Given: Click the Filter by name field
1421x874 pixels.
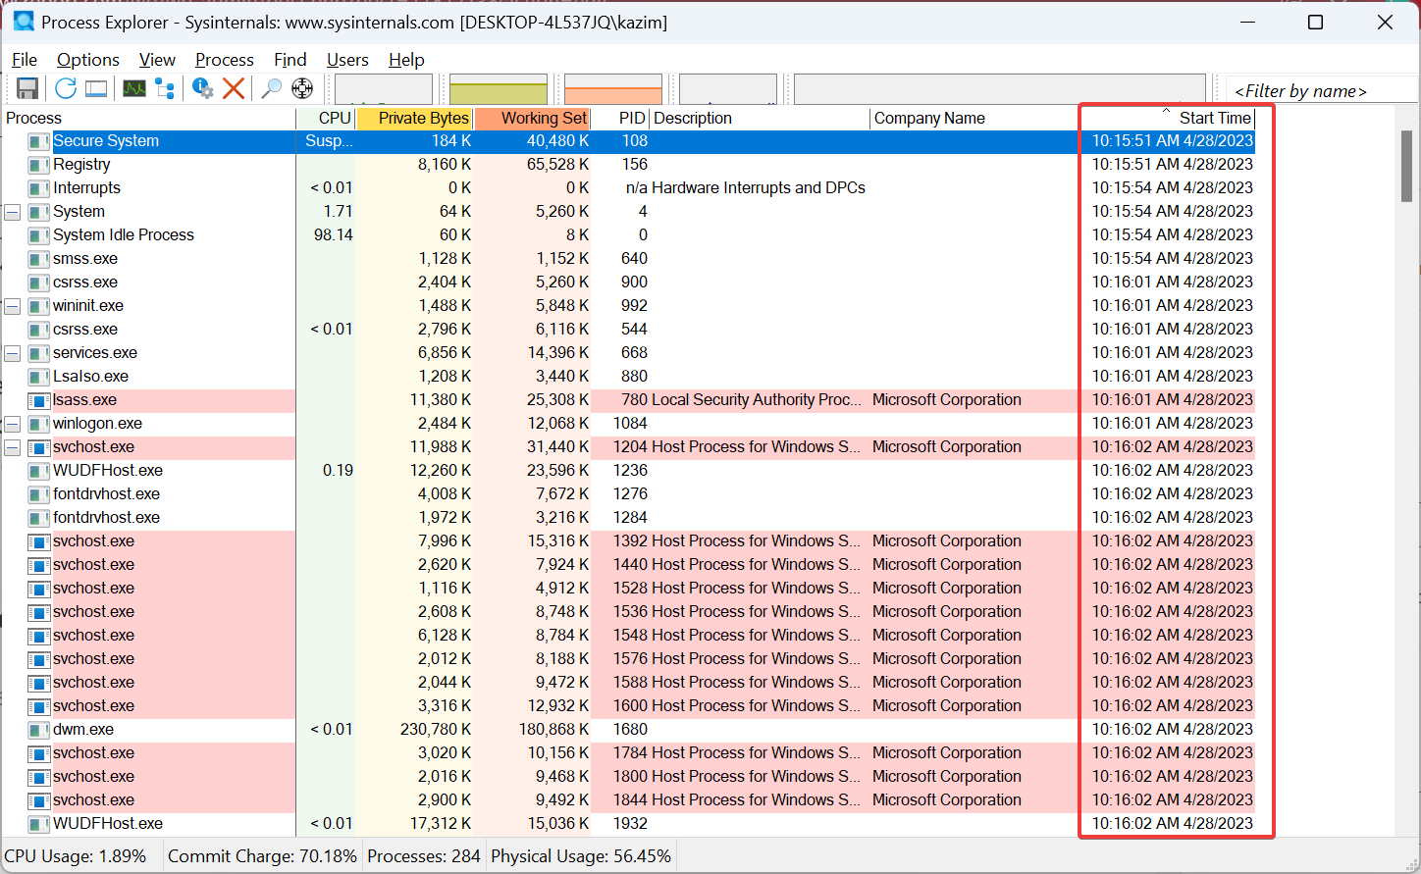Looking at the screenshot, I should (1322, 90).
